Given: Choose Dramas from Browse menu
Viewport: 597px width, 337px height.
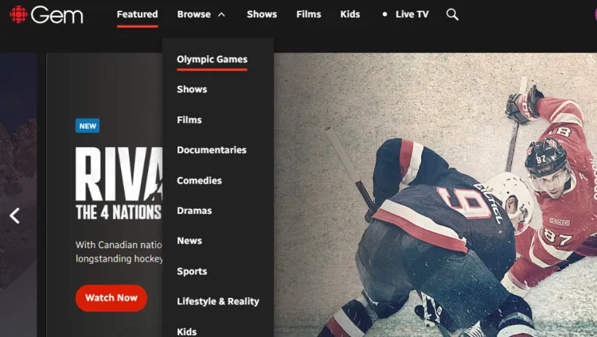Looking at the screenshot, I should (x=194, y=211).
